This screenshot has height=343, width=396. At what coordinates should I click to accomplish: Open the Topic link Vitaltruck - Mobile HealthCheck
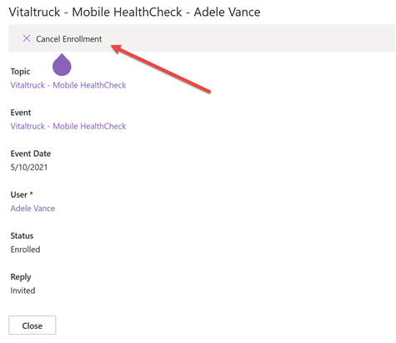[x=68, y=85]
